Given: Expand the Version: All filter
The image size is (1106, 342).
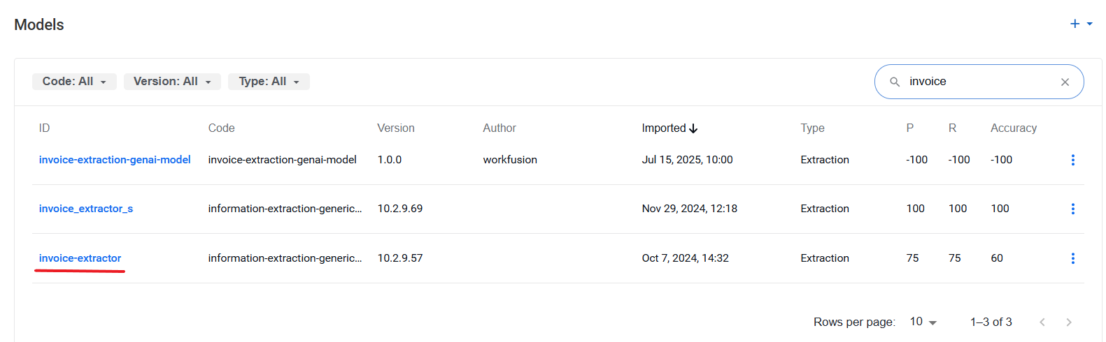Looking at the screenshot, I should coord(172,82).
